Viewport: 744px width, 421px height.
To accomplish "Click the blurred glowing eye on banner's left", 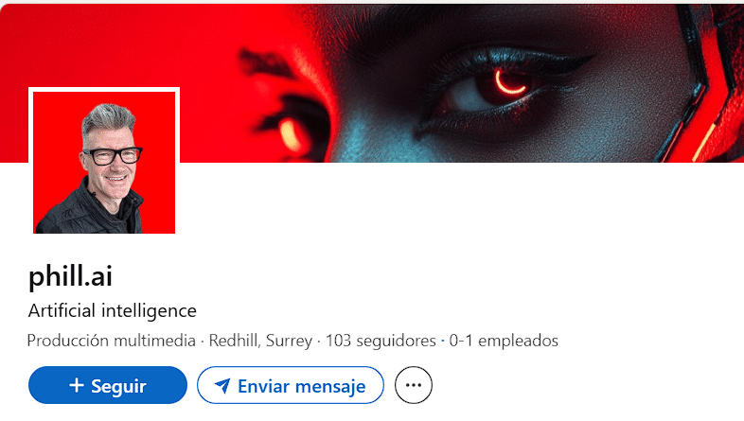I will pos(291,133).
